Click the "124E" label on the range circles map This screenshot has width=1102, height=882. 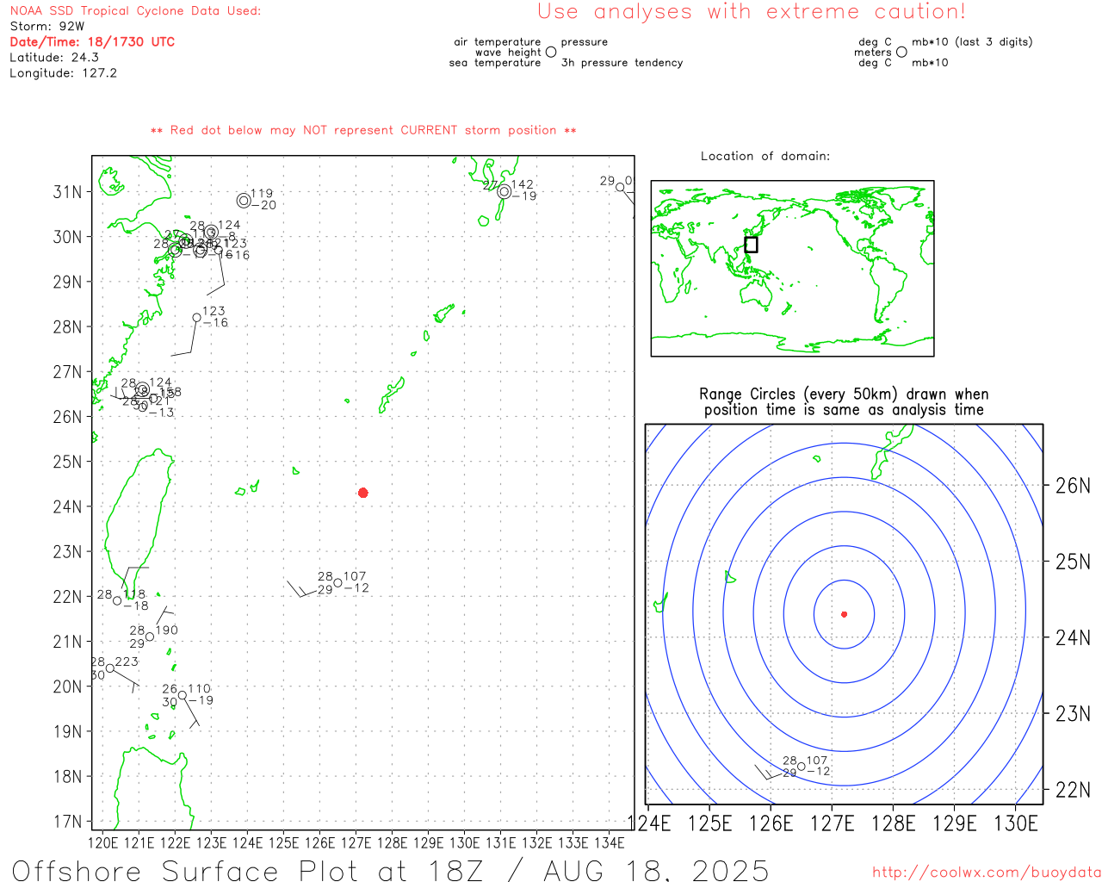[x=650, y=823]
